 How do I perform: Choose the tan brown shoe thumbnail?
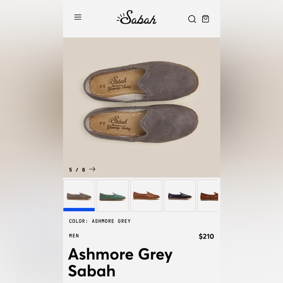point(146,196)
